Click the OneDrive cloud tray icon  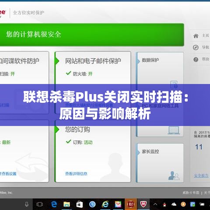(x=174, y=204)
